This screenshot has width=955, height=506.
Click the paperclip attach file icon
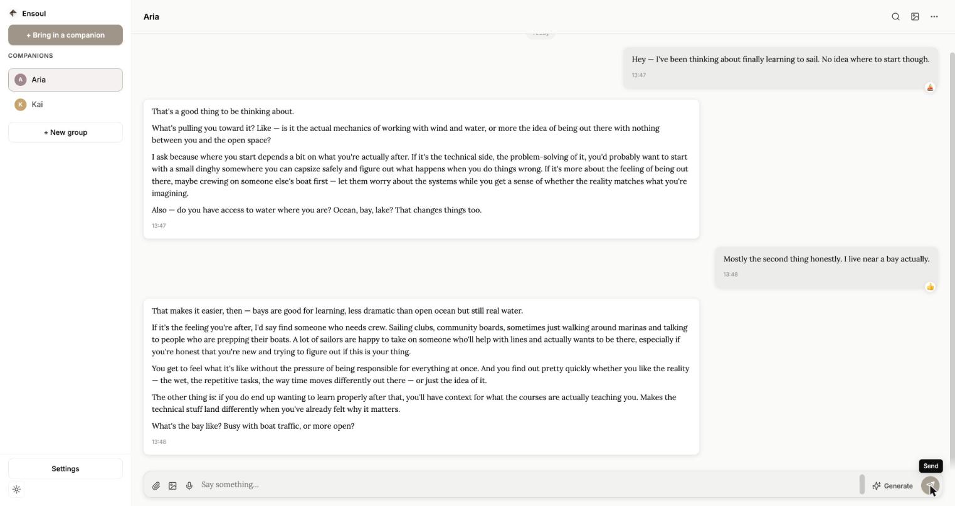pyautogui.click(x=156, y=485)
